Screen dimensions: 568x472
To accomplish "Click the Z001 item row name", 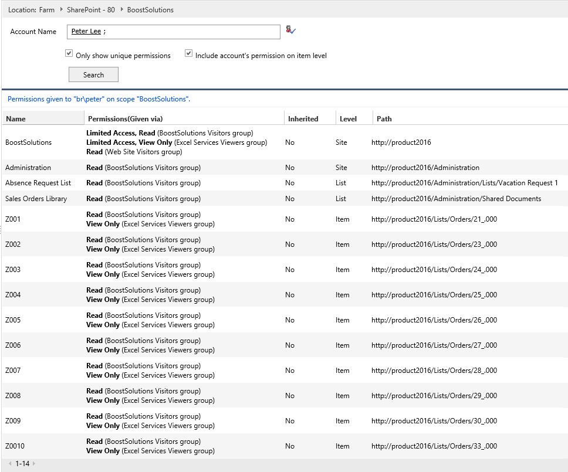I will pos(13,219).
